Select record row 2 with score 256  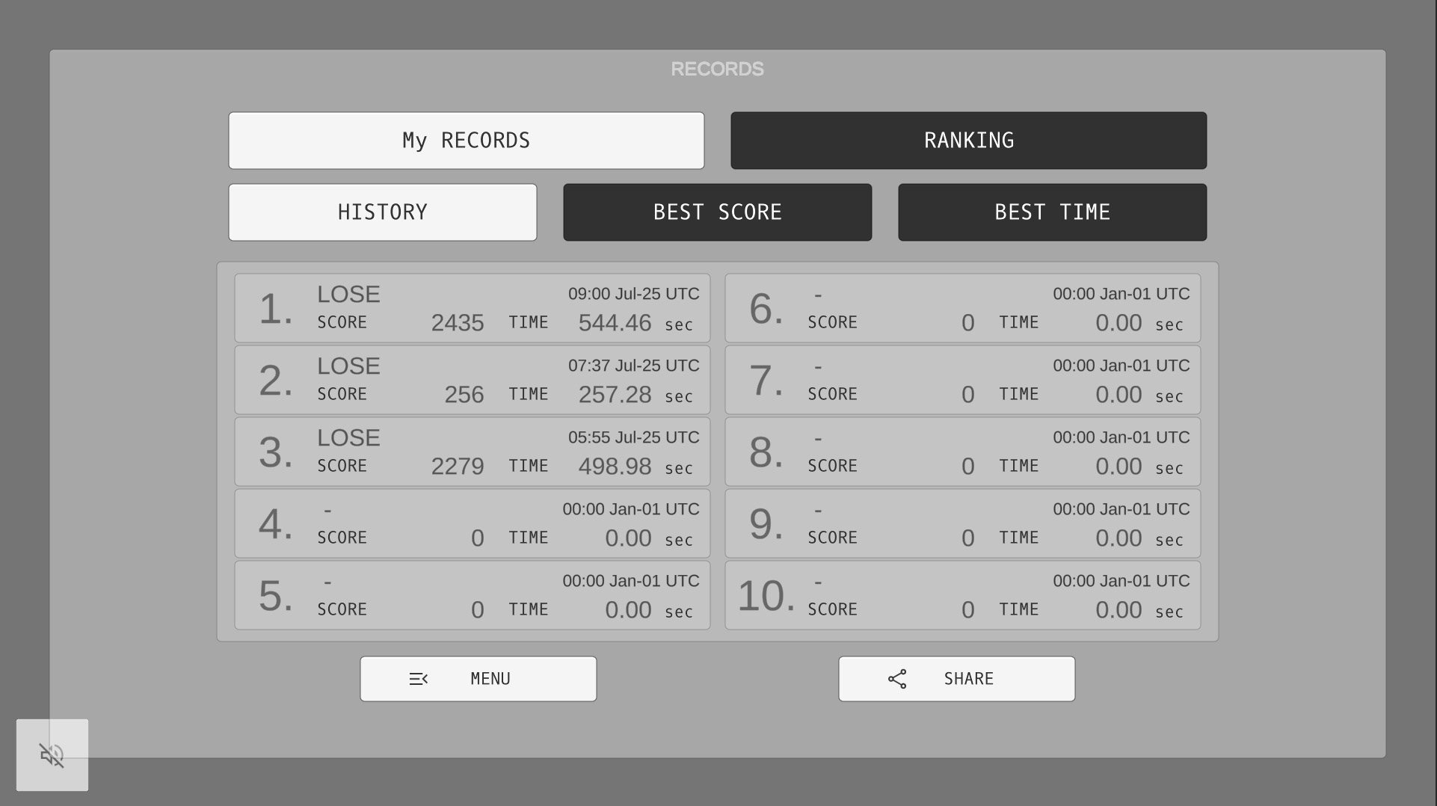[x=473, y=380]
